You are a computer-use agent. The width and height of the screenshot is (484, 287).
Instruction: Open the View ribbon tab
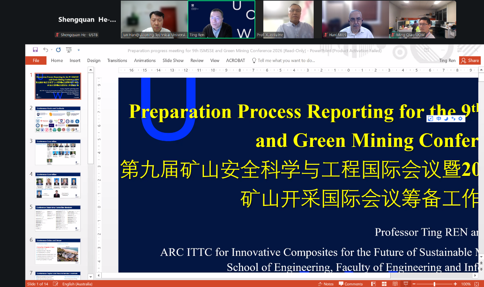pyautogui.click(x=215, y=61)
